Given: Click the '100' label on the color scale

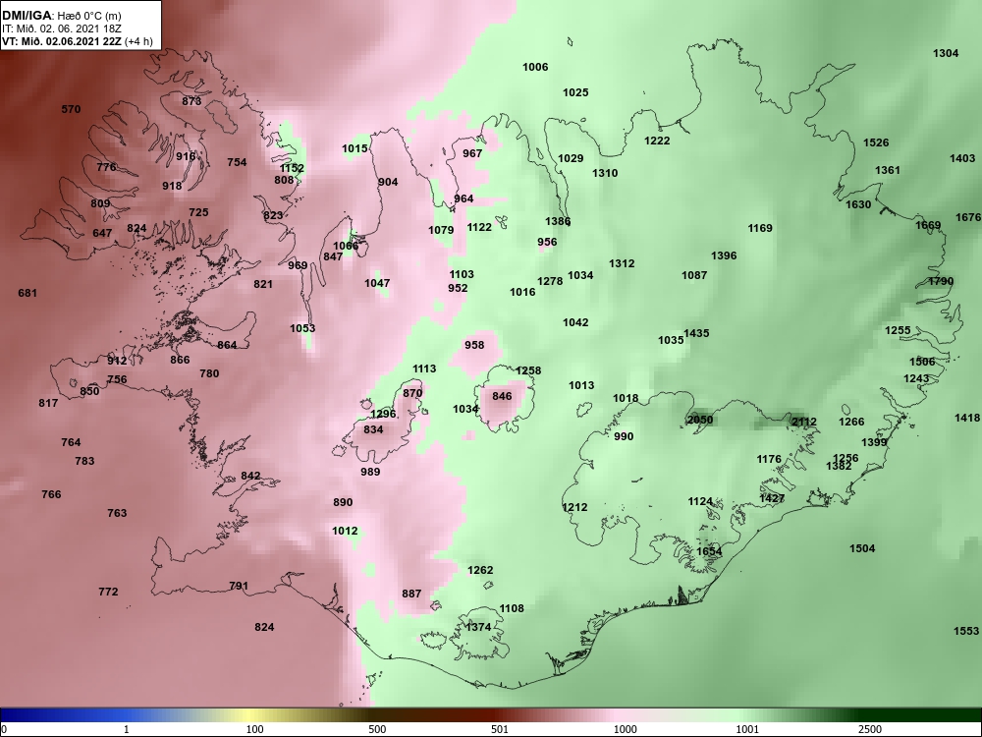Looking at the screenshot, I should coord(254,729).
